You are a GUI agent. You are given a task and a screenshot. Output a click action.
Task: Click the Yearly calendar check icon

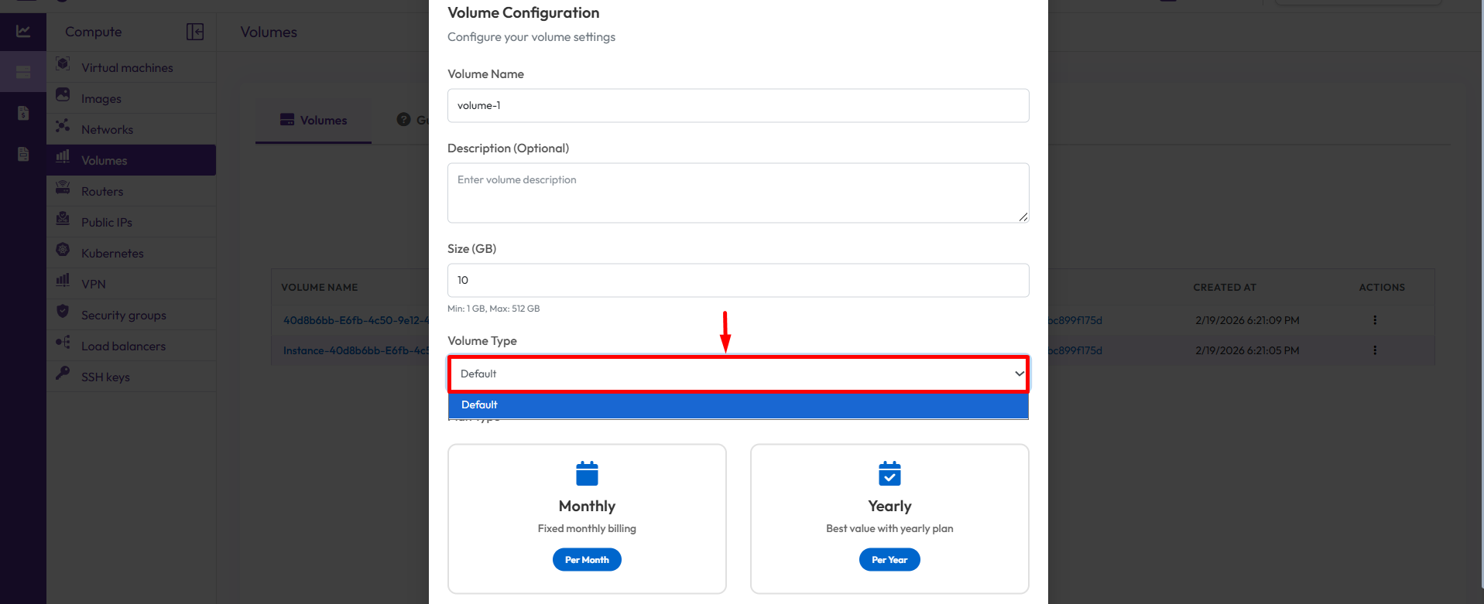tap(889, 473)
